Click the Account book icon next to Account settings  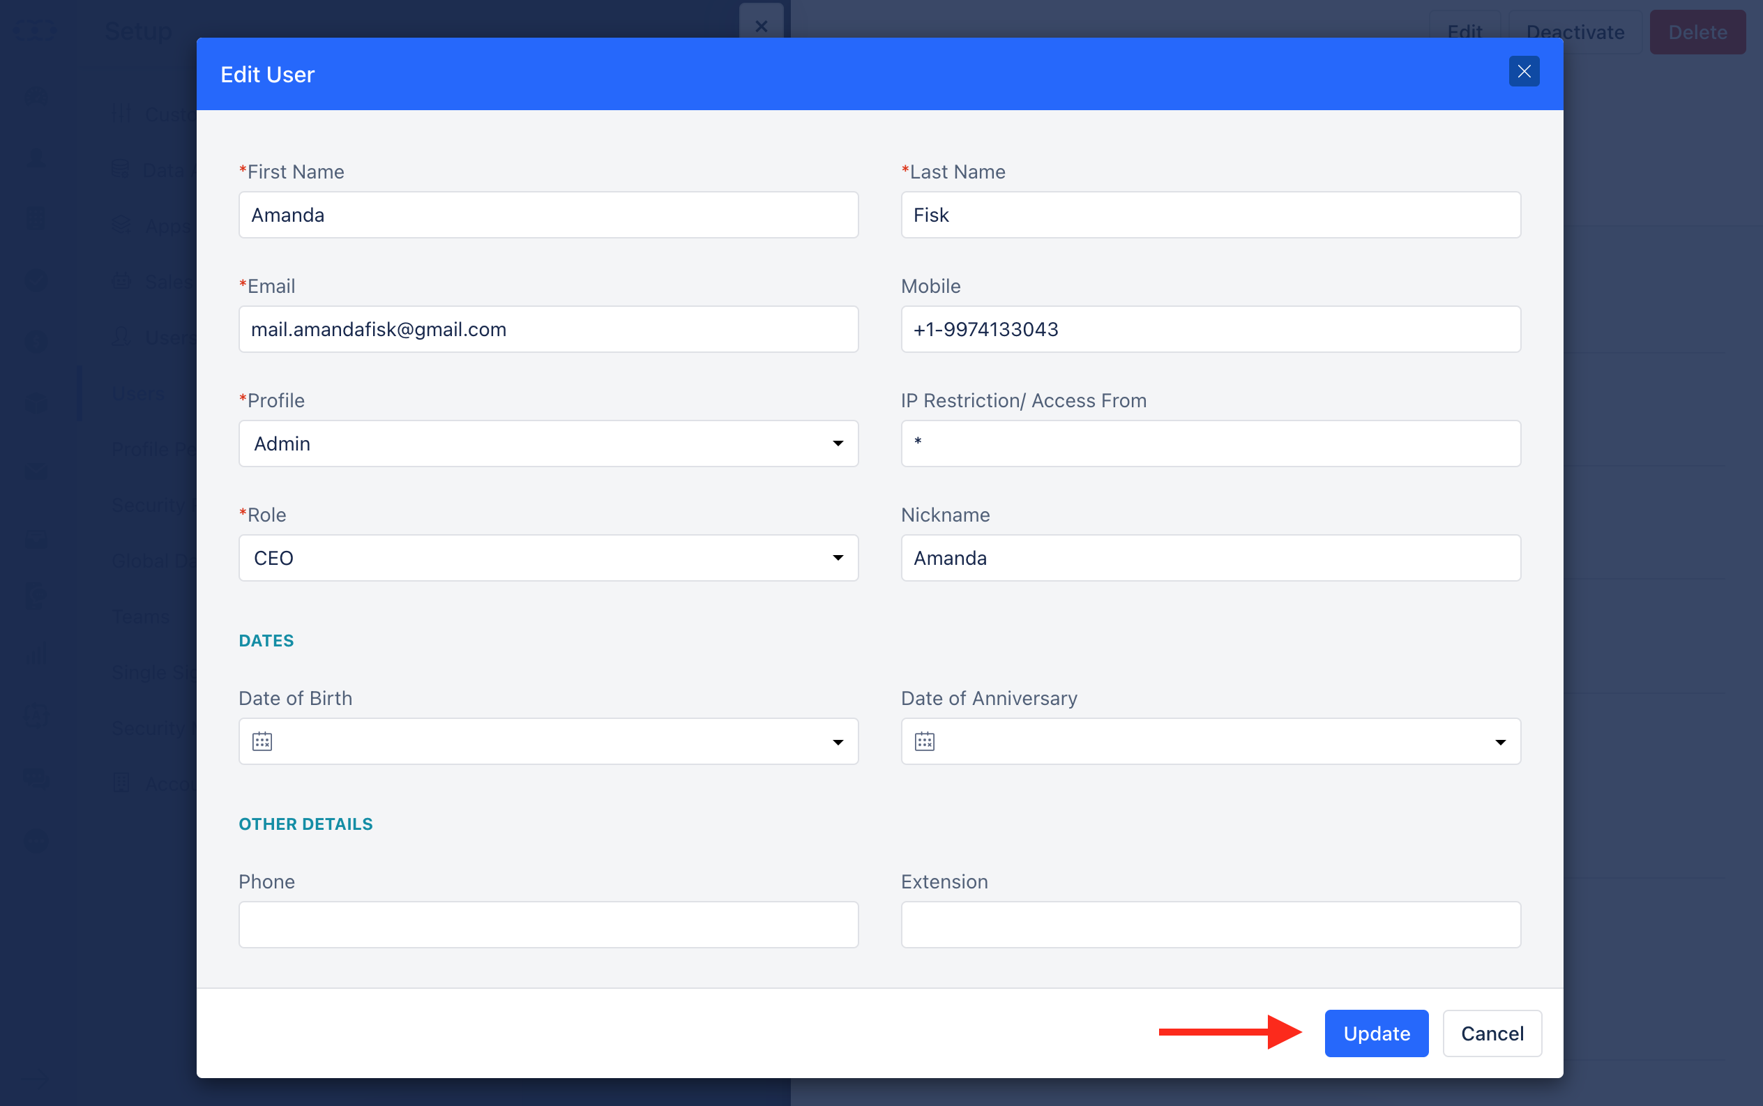[x=121, y=783]
